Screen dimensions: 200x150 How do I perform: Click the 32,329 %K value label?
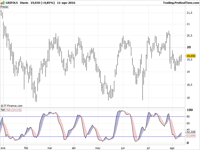(191, 132)
